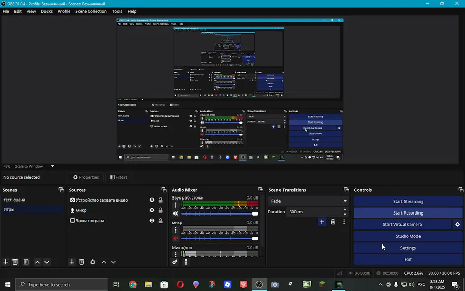Click the Filters button
465x291 pixels.
[x=119, y=177]
